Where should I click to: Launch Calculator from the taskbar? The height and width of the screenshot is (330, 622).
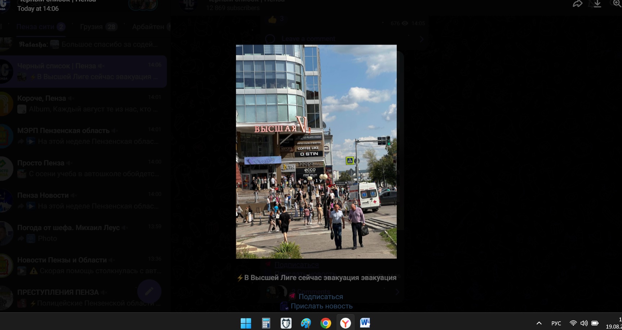click(266, 323)
